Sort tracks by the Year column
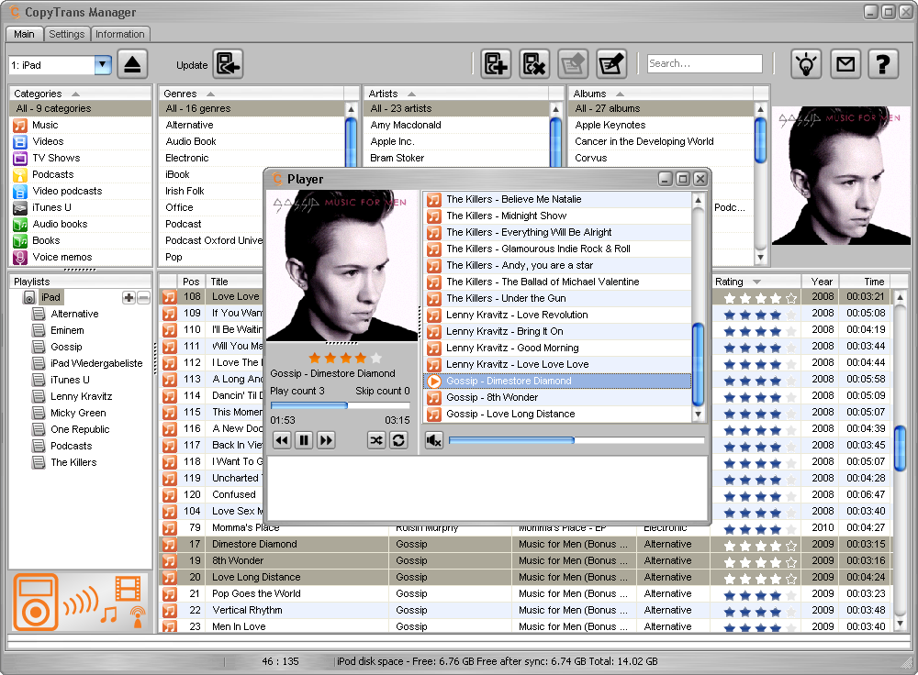 (822, 282)
